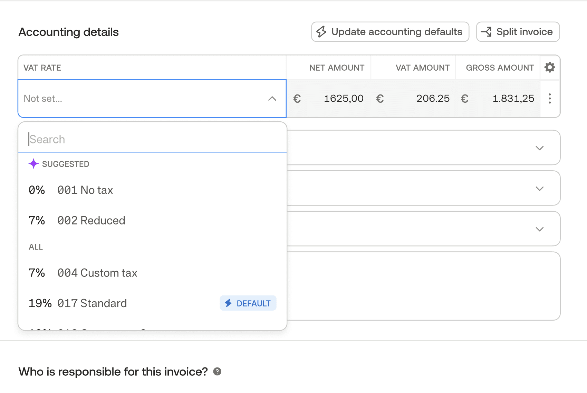Click the blue Default badge
The image size is (587, 393).
[248, 303]
